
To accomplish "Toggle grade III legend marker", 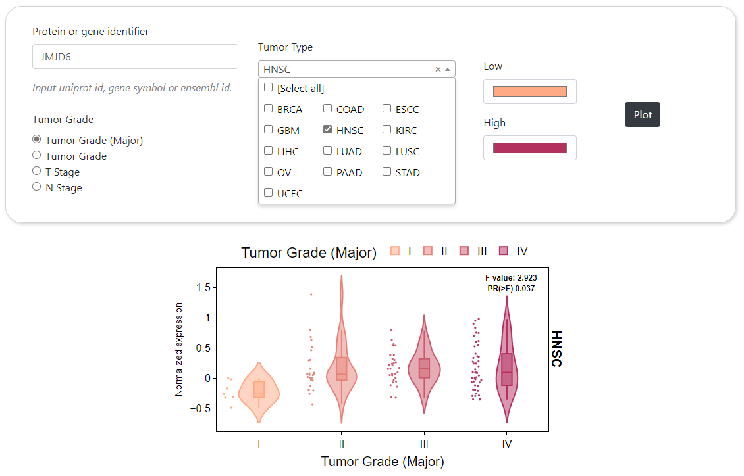I will [x=464, y=250].
